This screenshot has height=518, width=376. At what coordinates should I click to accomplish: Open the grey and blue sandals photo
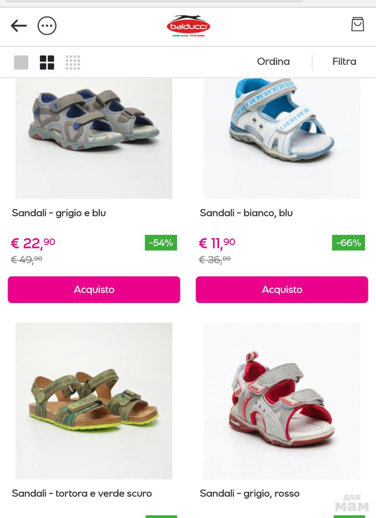coord(94,139)
